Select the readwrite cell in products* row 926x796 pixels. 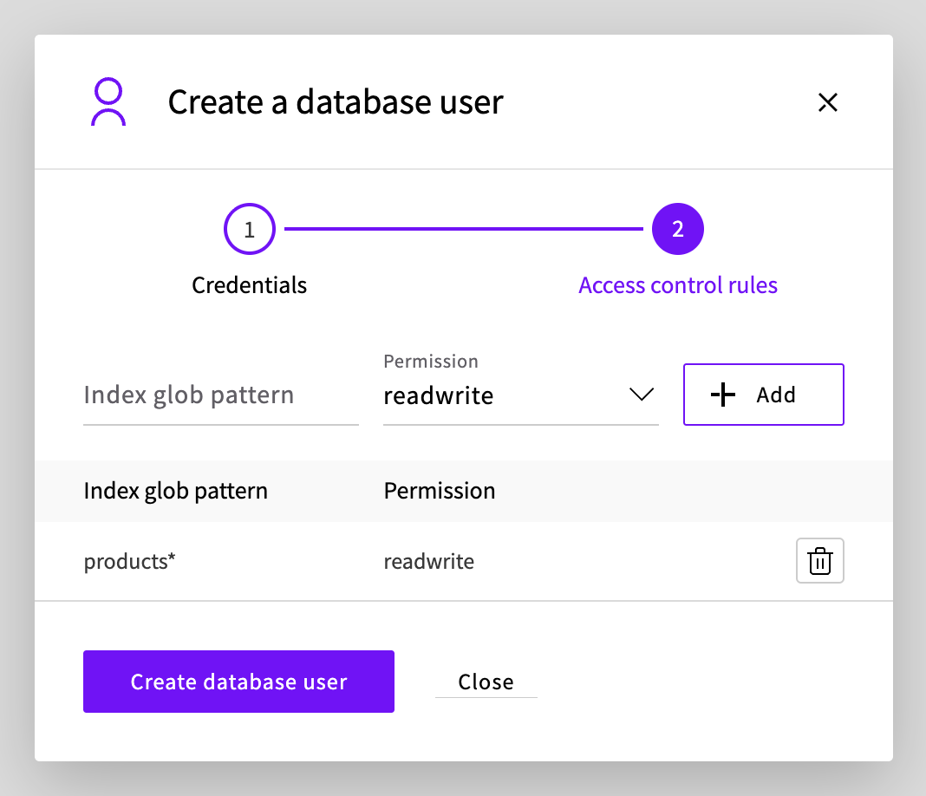(428, 561)
